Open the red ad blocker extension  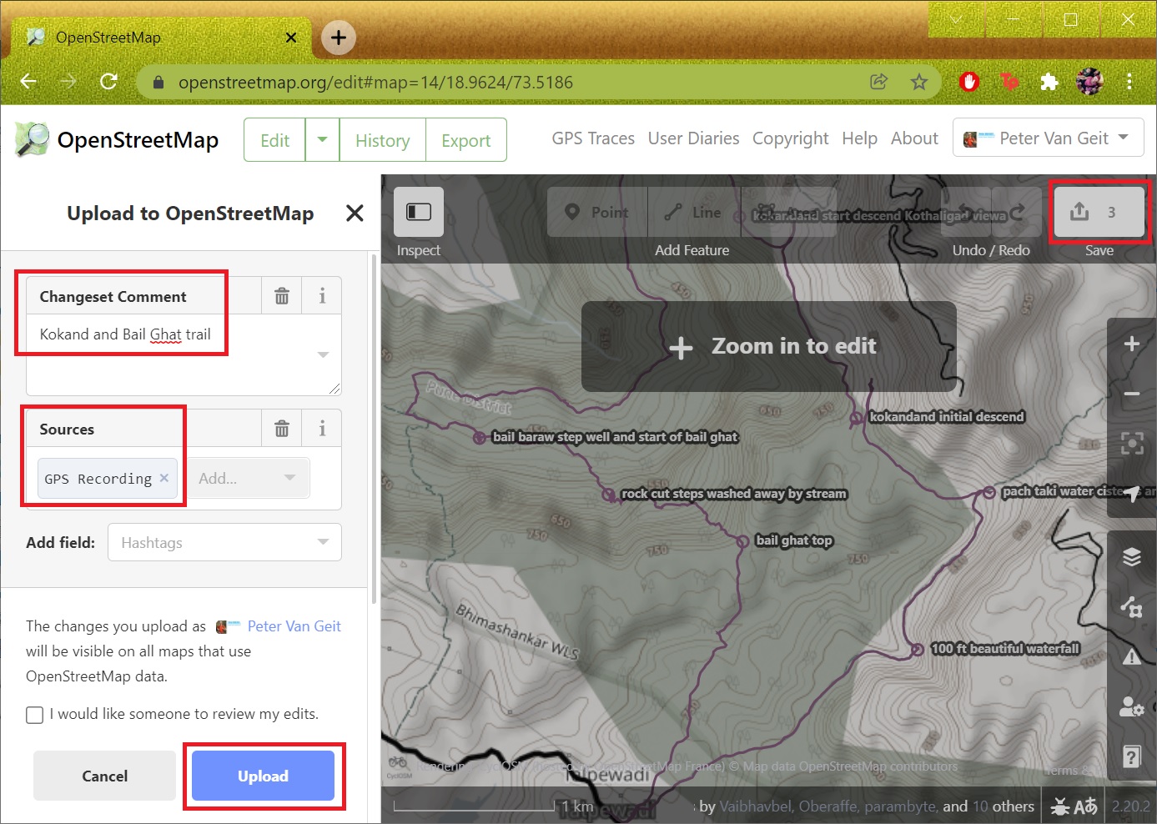[969, 82]
